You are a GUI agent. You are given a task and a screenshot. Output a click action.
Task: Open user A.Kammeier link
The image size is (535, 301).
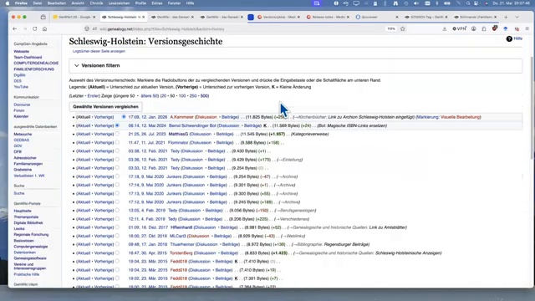click(181, 117)
